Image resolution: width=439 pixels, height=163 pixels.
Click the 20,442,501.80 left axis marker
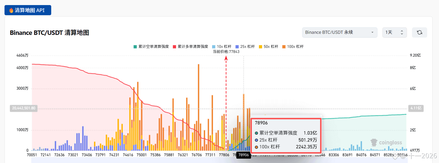click(x=24, y=108)
